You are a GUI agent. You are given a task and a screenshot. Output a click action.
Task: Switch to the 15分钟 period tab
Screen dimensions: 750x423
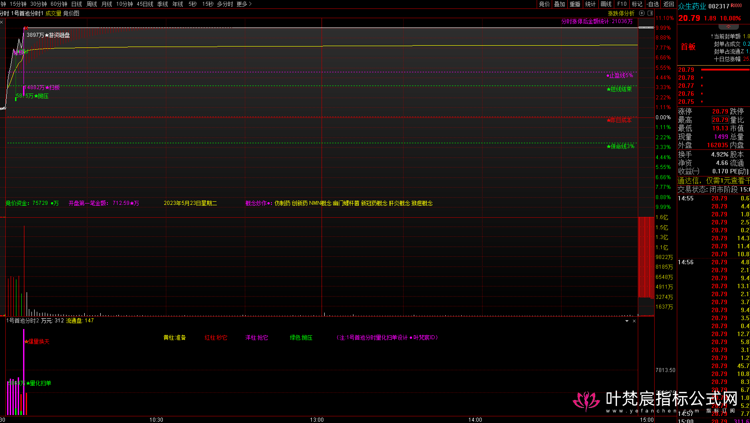(x=18, y=4)
